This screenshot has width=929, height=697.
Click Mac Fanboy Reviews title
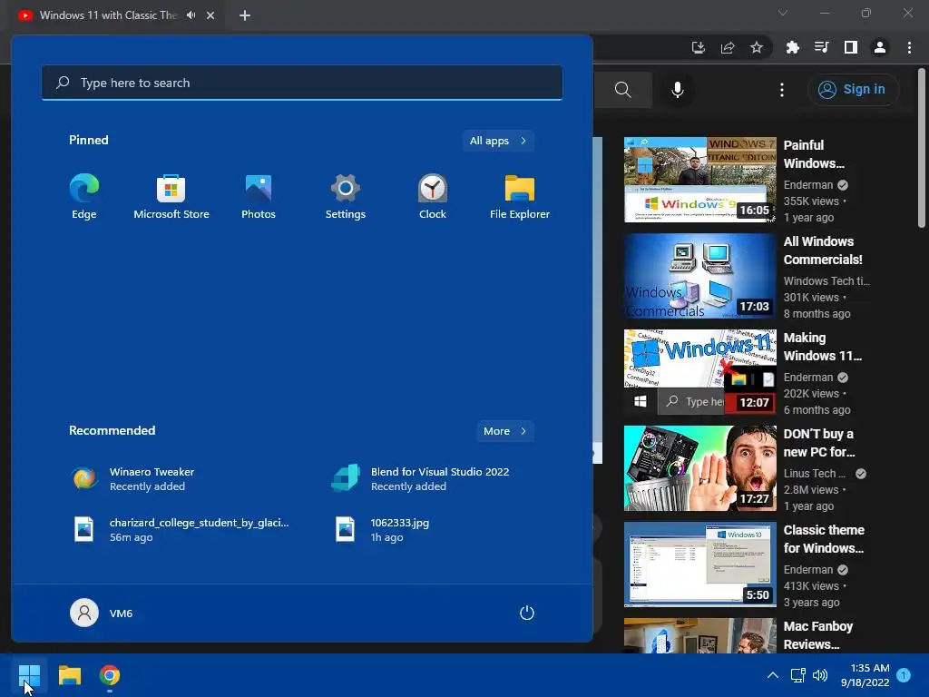[817, 635]
